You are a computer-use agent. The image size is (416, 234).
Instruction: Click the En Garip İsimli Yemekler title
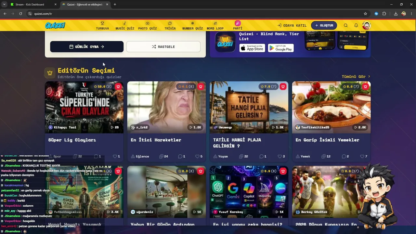(x=327, y=140)
